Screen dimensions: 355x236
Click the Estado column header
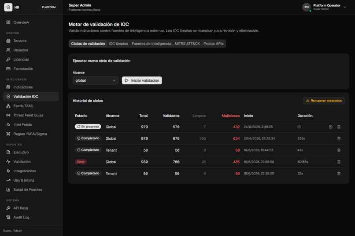tap(81, 116)
